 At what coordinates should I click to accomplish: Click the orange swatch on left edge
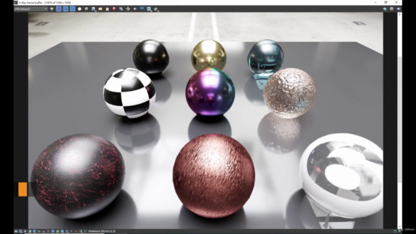point(23,189)
